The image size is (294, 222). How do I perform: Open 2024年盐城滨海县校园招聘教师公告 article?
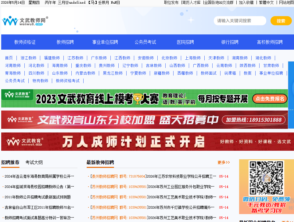click(x=39, y=187)
